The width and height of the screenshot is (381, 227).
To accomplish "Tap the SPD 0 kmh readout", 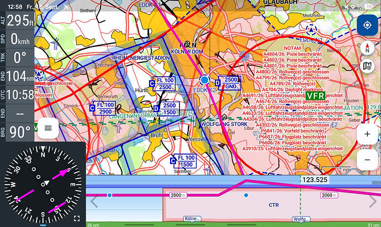I will coord(17,39).
